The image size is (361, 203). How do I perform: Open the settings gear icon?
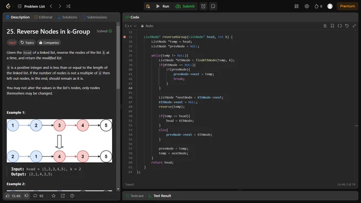(x=307, y=6)
